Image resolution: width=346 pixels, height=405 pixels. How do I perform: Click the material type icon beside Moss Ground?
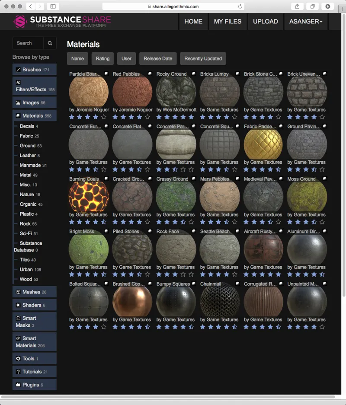coord(324,179)
